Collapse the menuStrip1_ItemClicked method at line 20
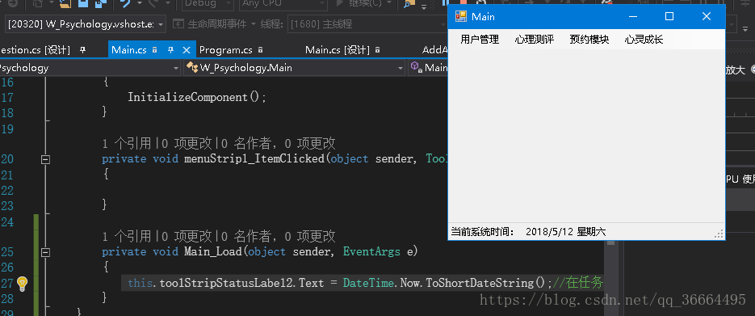755x316 pixels. 46,159
